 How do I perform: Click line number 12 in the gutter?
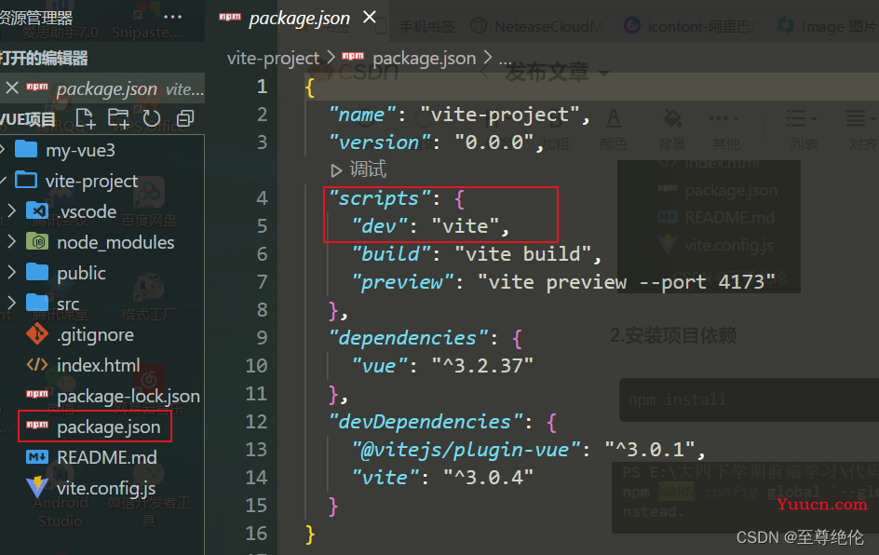(256, 422)
